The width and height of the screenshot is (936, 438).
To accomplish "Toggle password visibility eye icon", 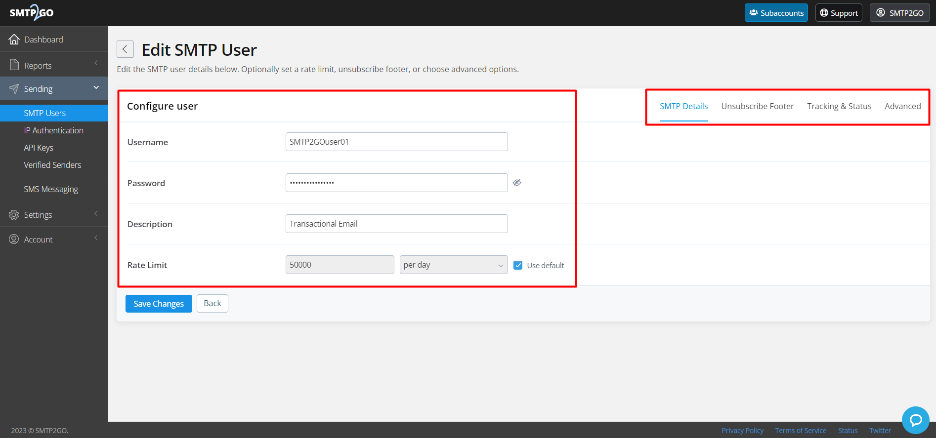I will [x=517, y=183].
